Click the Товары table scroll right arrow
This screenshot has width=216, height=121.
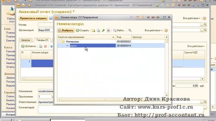click(x=202, y=79)
